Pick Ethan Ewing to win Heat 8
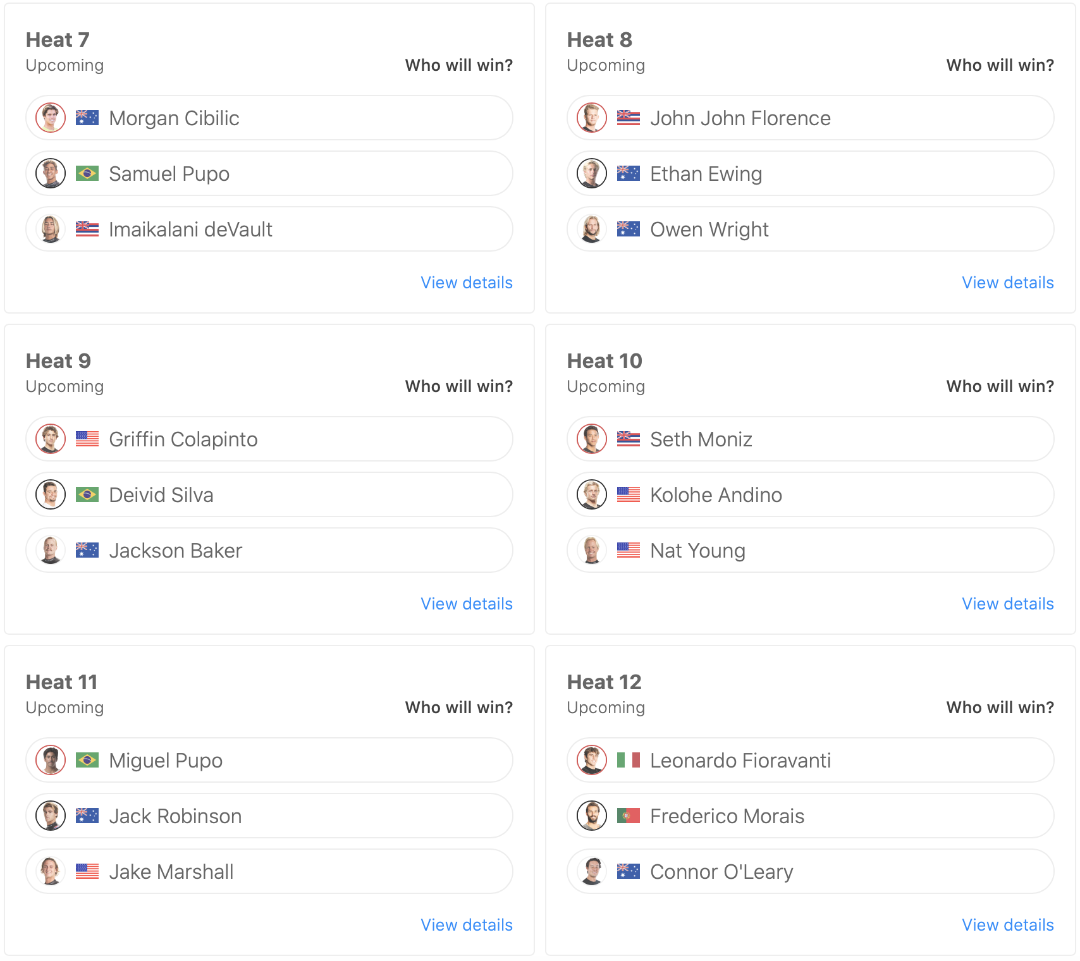 [x=810, y=173]
